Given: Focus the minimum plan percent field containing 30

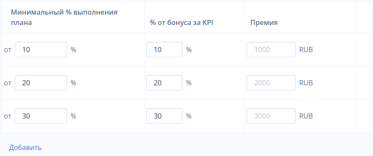Looking at the screenshot, I should [41, 116].
